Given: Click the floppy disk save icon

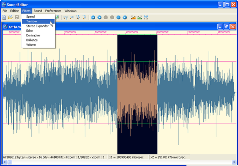Looking at the screenshot, I should click(x=16, y=17).
